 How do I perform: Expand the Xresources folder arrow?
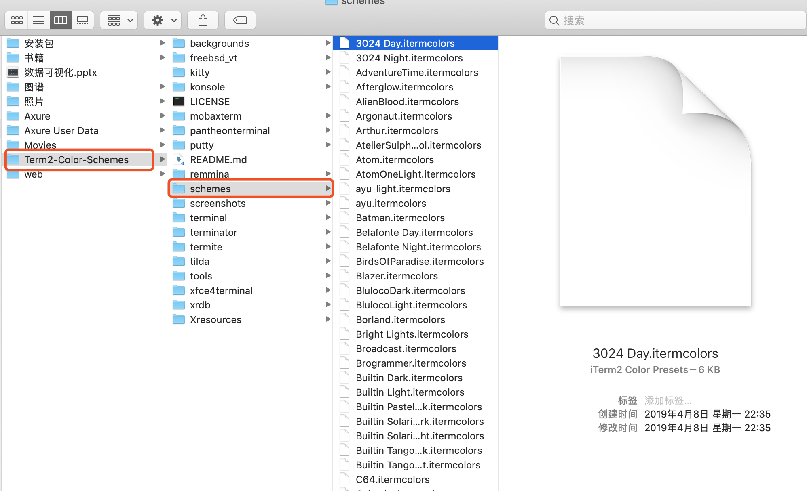coord(328,319)
